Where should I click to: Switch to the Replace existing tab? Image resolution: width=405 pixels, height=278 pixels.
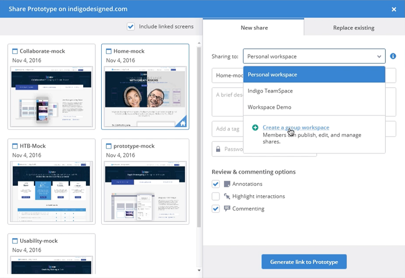[354, 27]
